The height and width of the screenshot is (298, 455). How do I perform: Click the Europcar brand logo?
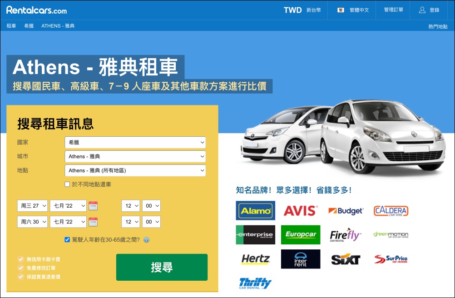point(301,235)
